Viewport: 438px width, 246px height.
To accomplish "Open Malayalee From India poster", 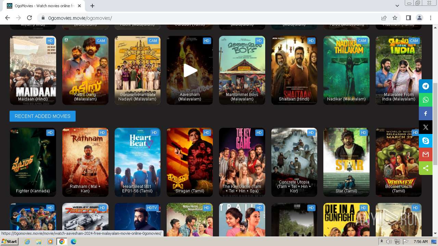I will [399, 70].
